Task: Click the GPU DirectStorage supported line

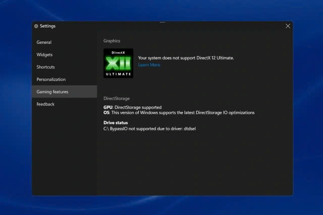Action: coord(132,107)
